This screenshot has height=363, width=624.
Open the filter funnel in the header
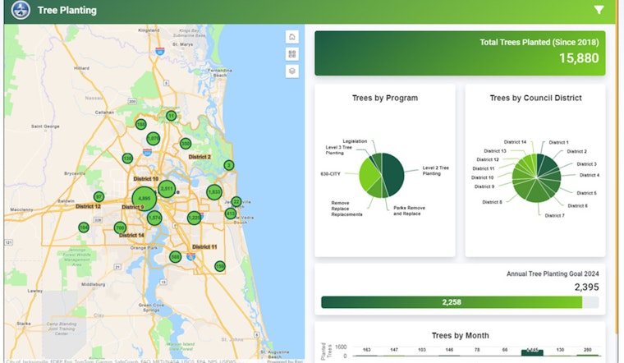599,10
